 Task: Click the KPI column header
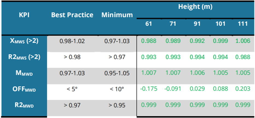click(24, 15)
